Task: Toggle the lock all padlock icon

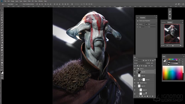Action: [146, 66]
